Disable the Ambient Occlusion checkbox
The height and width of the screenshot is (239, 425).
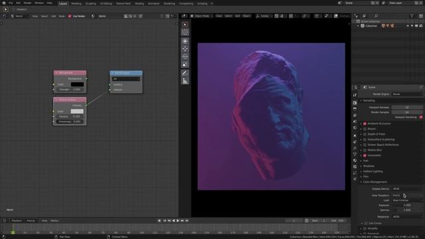365,123
